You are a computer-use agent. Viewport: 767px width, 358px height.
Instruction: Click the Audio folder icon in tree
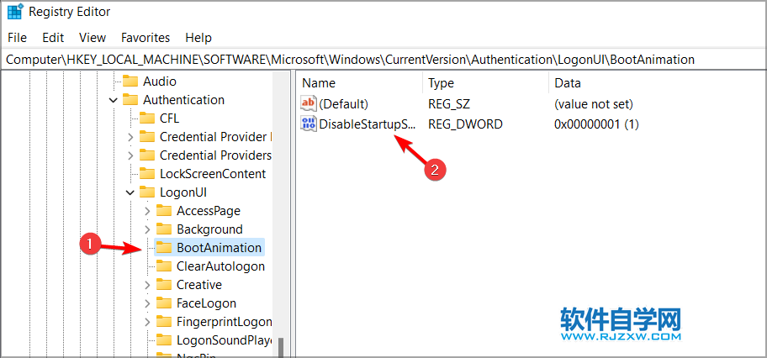130,82
